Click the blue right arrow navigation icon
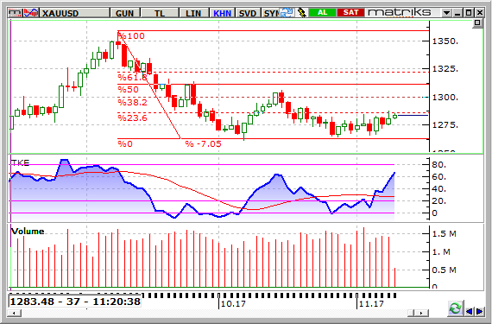Image resolution: width=492 pixels, height=324 pixels. [x=479, y=311]
